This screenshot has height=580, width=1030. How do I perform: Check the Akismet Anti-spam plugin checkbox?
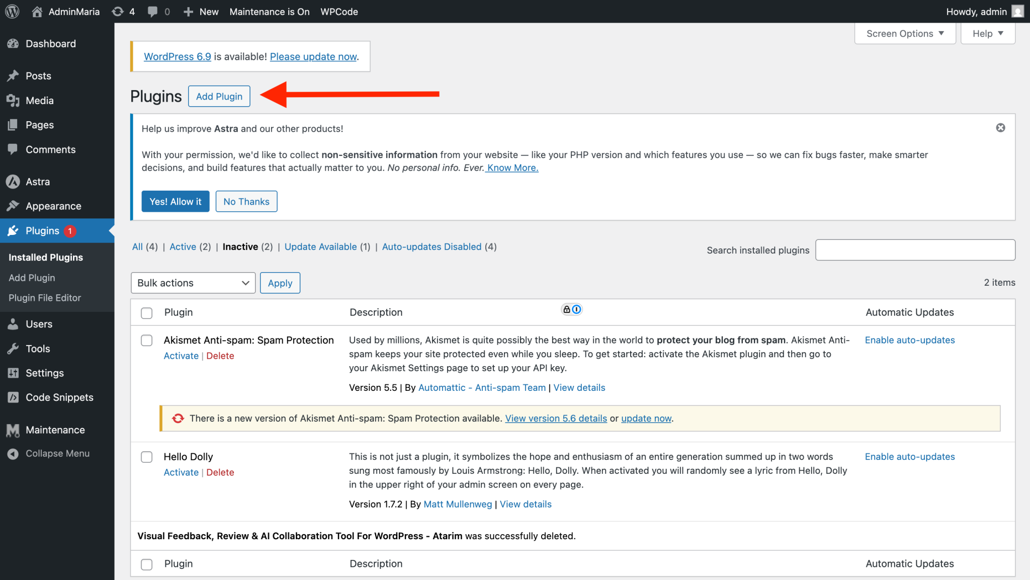(146, 341)
